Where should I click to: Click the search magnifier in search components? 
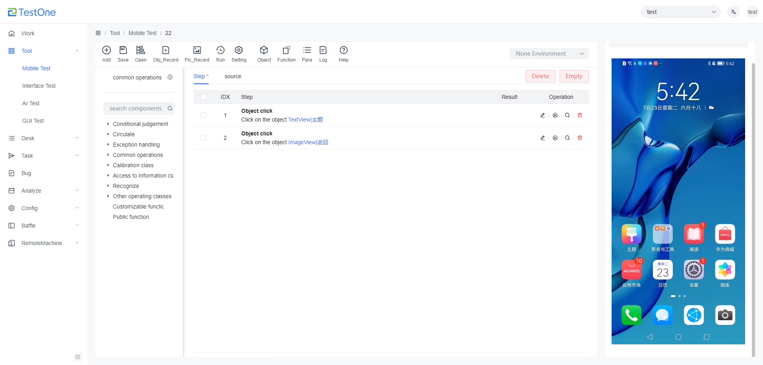coord(170,108)
